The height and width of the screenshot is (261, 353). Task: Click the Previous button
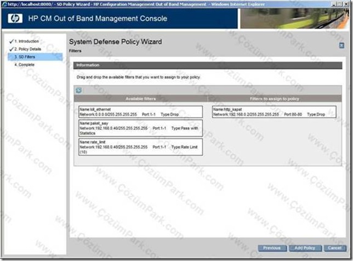point(272,248)
